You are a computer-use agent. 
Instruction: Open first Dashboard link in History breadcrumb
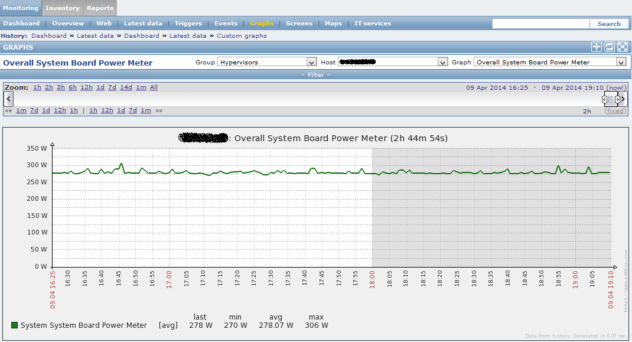(x=49, y=35)
